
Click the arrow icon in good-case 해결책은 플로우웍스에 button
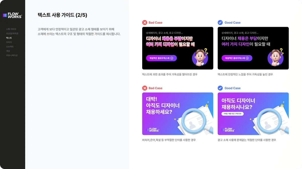click(247, 58)
